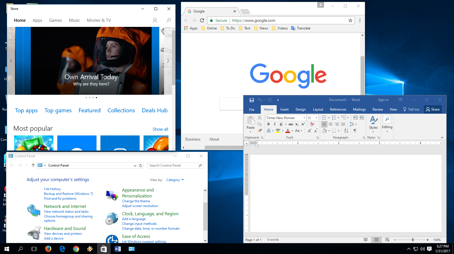Image resolution: width=454 pixels, height=254 pixels.
Task: Click Change the theme link
Action: coord(136,201)
